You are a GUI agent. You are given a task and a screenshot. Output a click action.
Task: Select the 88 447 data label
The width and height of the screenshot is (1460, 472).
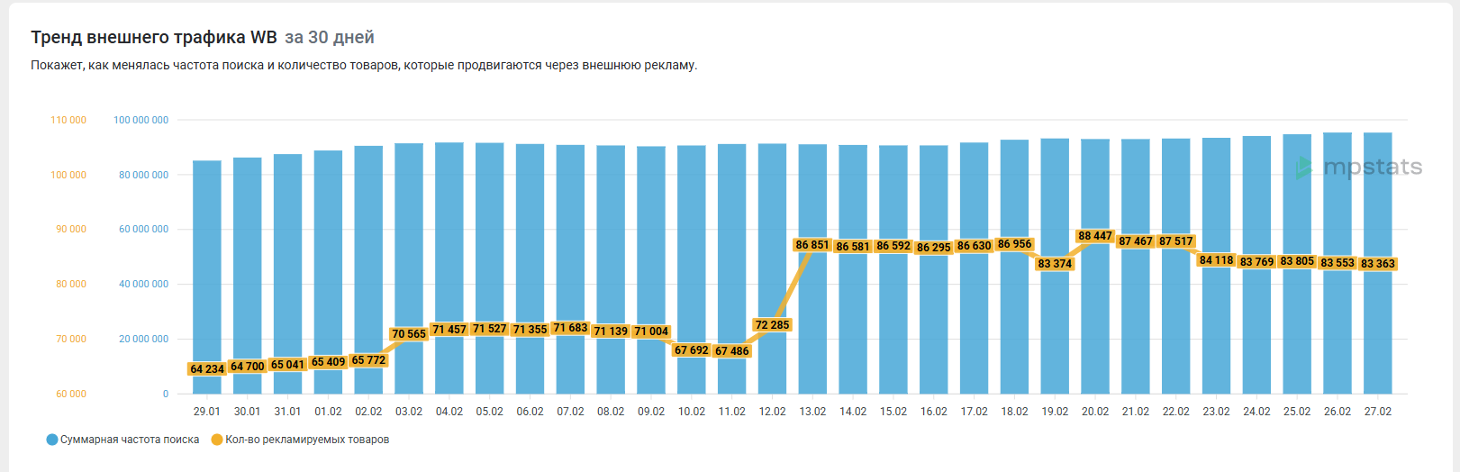tap(1095, 236)
